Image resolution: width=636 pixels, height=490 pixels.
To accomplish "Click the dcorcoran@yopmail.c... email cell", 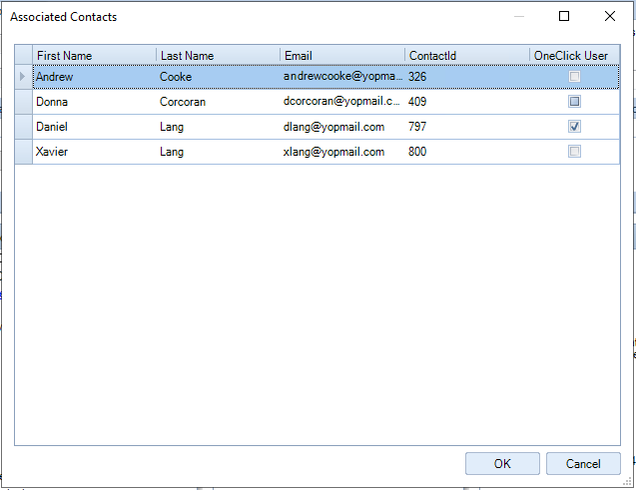I will tap(342, 102).
